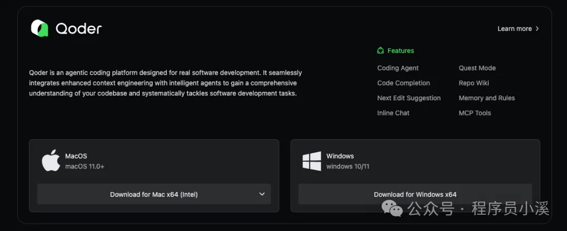Click the Qoder wordmark text
This screenshot has height=231, width=567.
click(79, 28)
